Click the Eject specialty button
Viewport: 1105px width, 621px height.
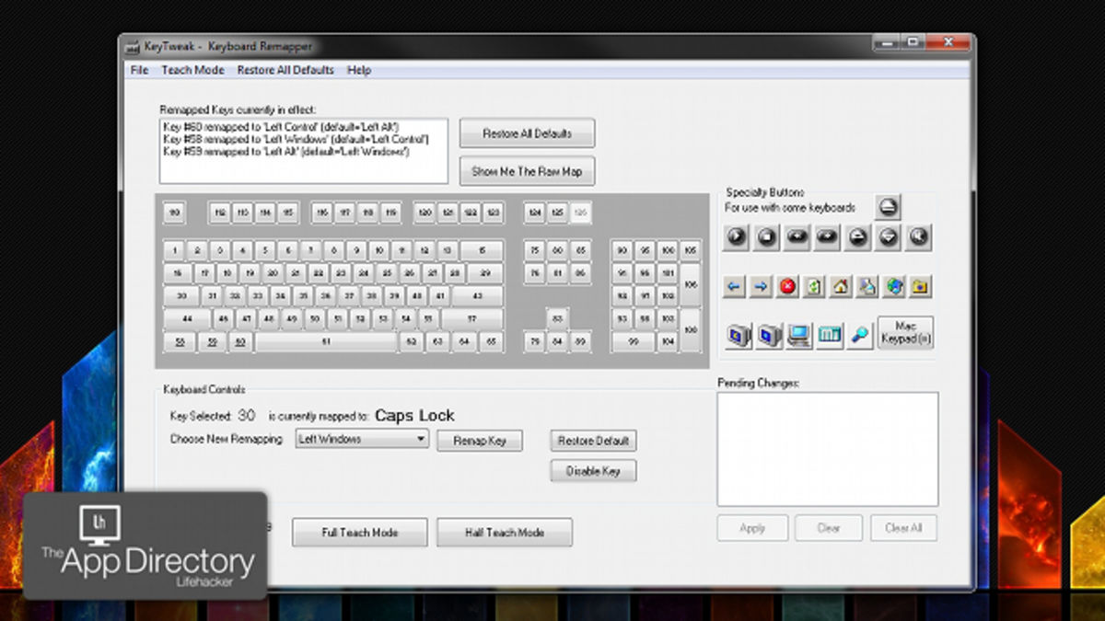[887, 207]
